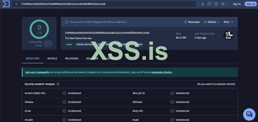Click Undetected checkmark icon in Antiy-AVL row
This screenshot has width=258, height=122.
coord(172,111)
